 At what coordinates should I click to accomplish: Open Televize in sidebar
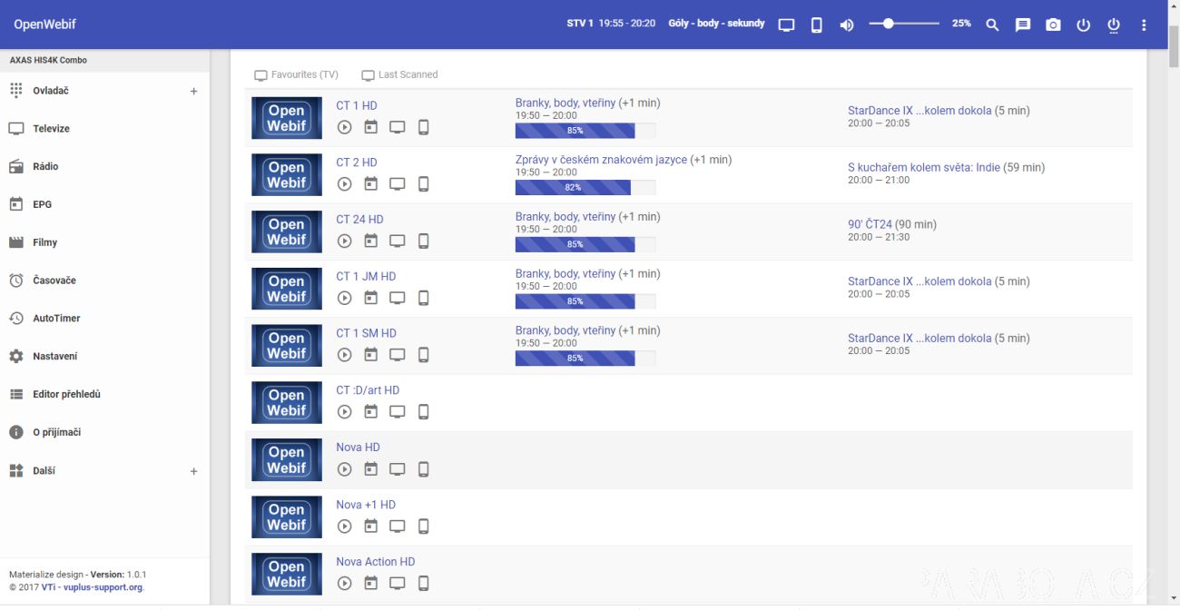[104, 129]
